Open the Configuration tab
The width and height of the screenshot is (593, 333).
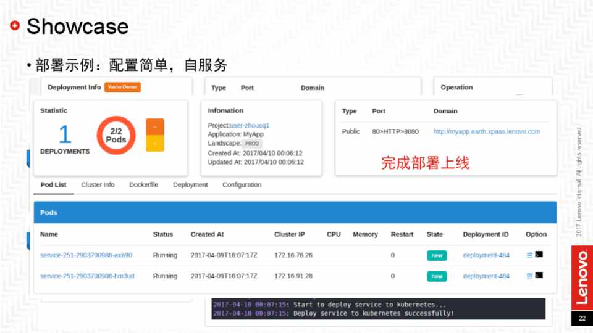[242, 185]
